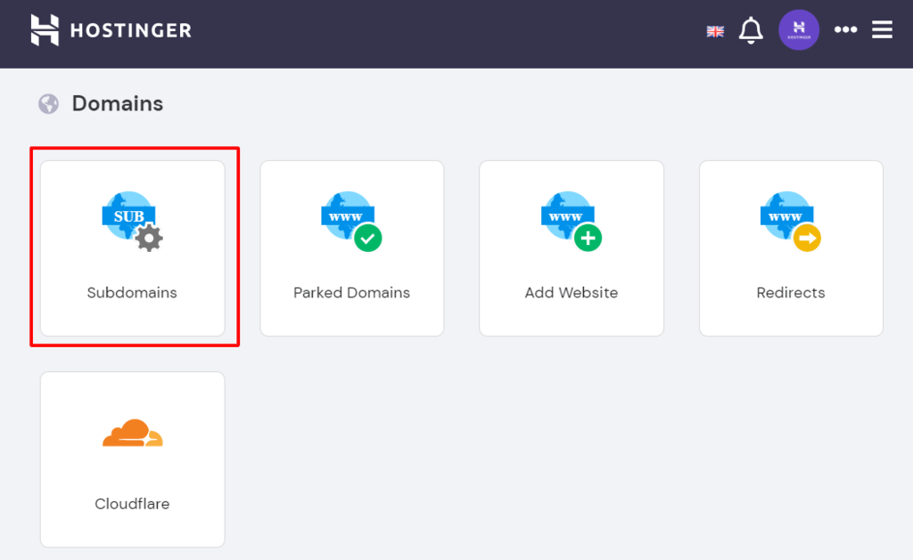This screenshot has height=560, width=913.
Task: Open the hamburger navigation menu
Action: tap(882, 29)
